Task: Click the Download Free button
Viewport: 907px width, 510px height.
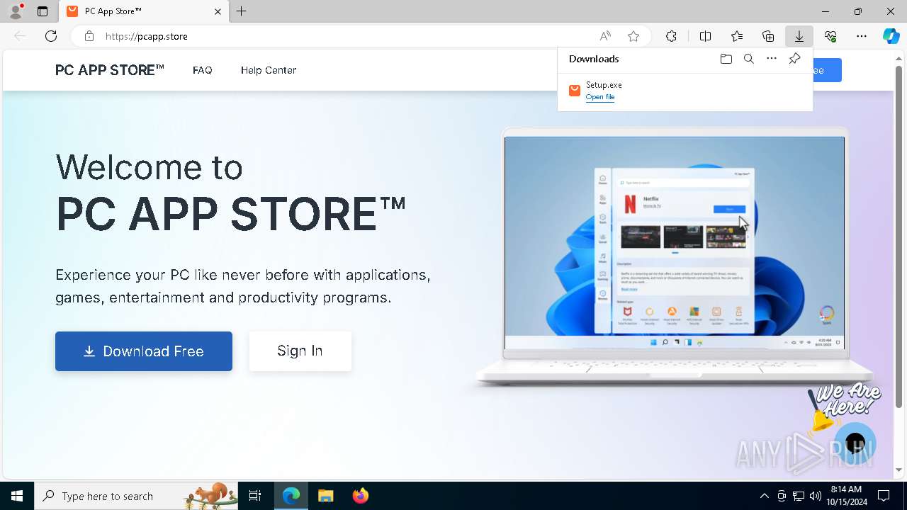Action: click(144, 351)
